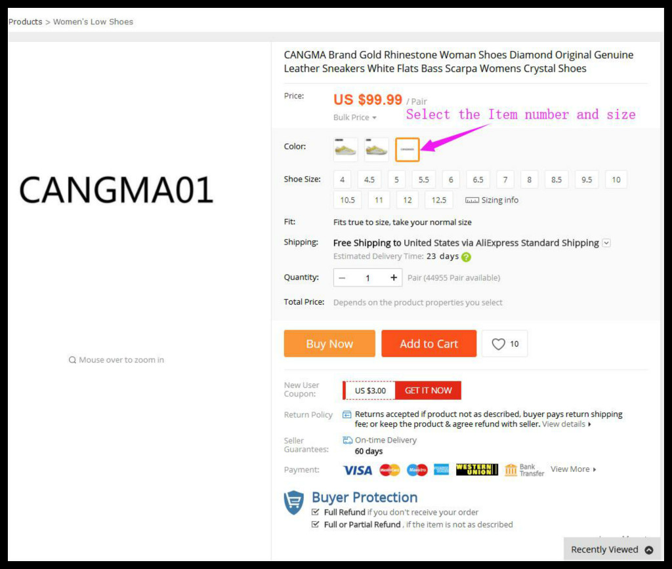The image size is (672, 569).
Task: Open the Sizing info link
Action: (x=499, y=201)
